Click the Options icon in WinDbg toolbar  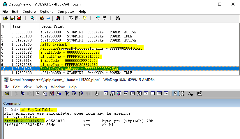click(x=200, y=93)
